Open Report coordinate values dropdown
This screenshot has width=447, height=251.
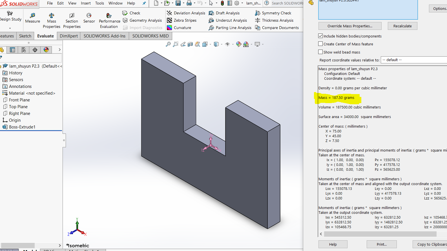click(414, 60)
